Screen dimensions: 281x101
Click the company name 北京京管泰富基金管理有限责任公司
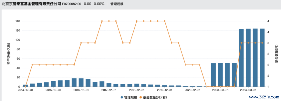31,4
